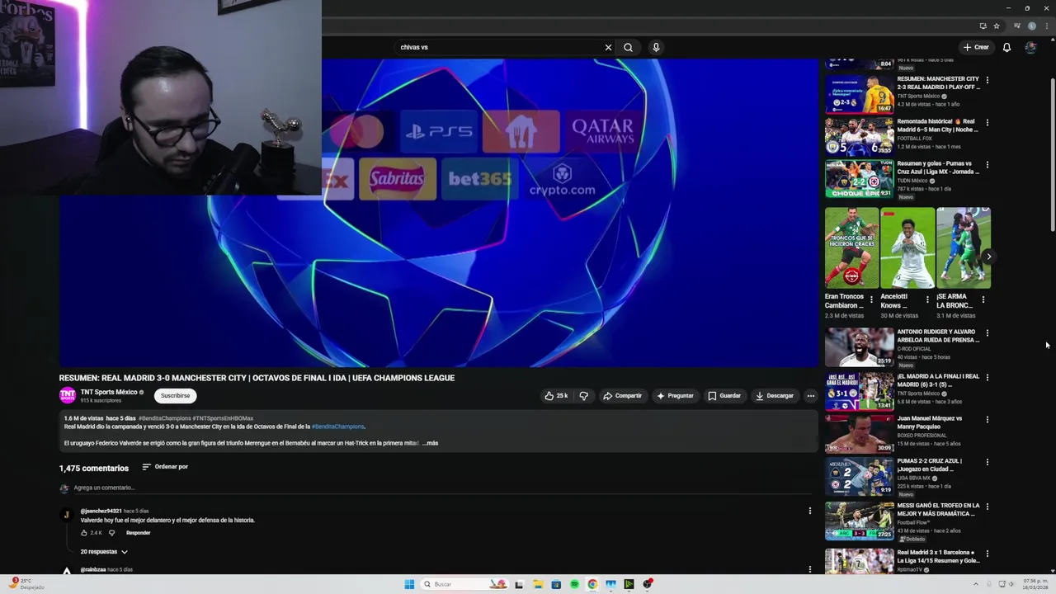Screen dimensions: 1056x594
Task: Show next Shorts with the right arrow
Action: pos(989,257)
